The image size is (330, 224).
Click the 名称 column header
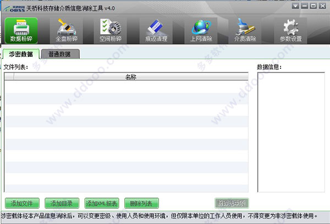131,77
